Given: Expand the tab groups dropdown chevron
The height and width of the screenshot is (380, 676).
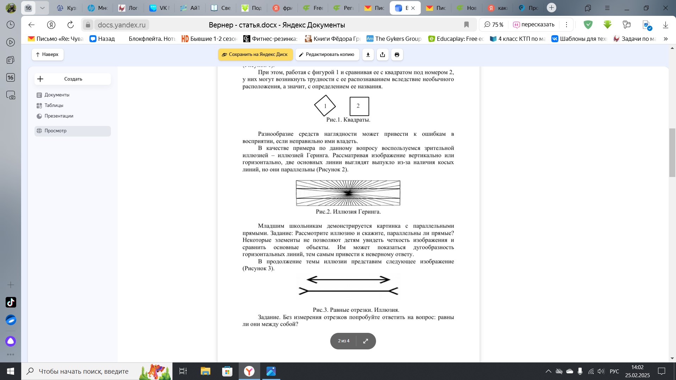Looking at the screenshot, I should (x=42, y=8).
